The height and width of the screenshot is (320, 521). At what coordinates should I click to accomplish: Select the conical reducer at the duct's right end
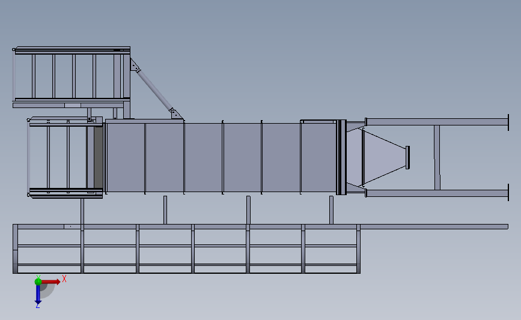(x=385, y=157)
